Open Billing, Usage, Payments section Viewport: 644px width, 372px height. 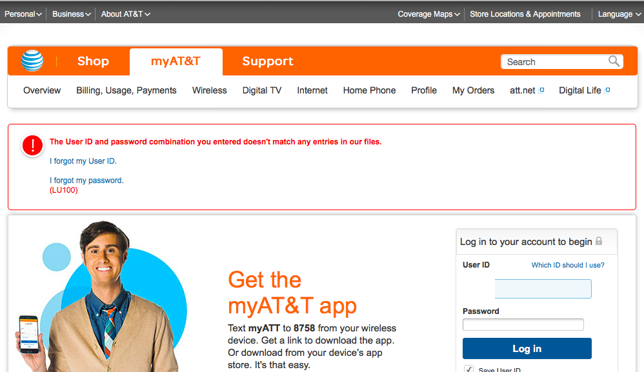(x=126, y=90)
